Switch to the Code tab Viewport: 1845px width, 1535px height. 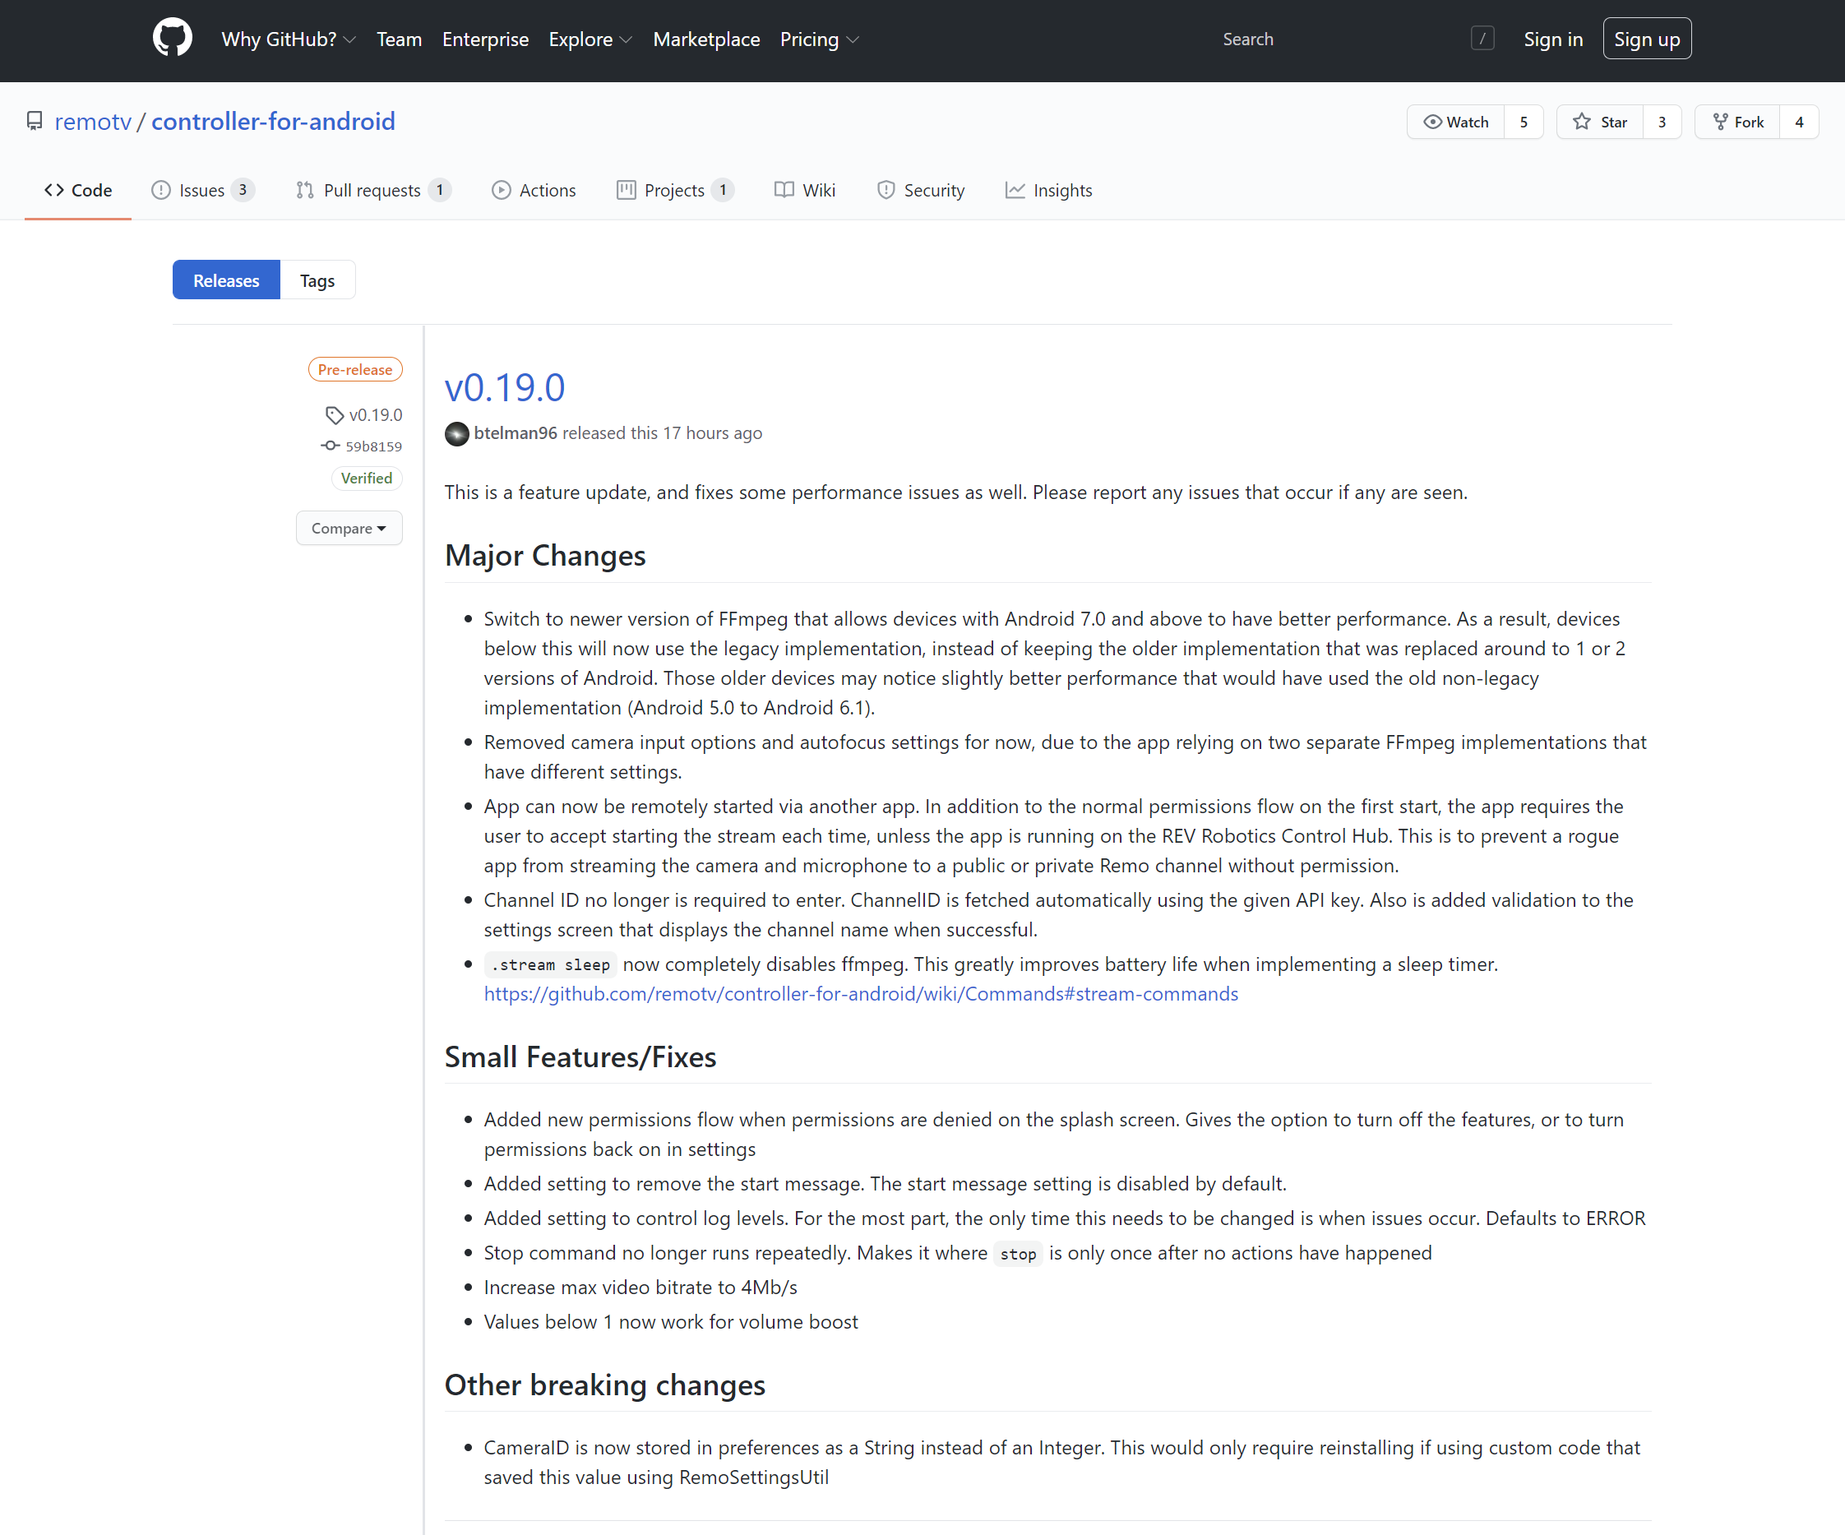click(x=78, y=190)
